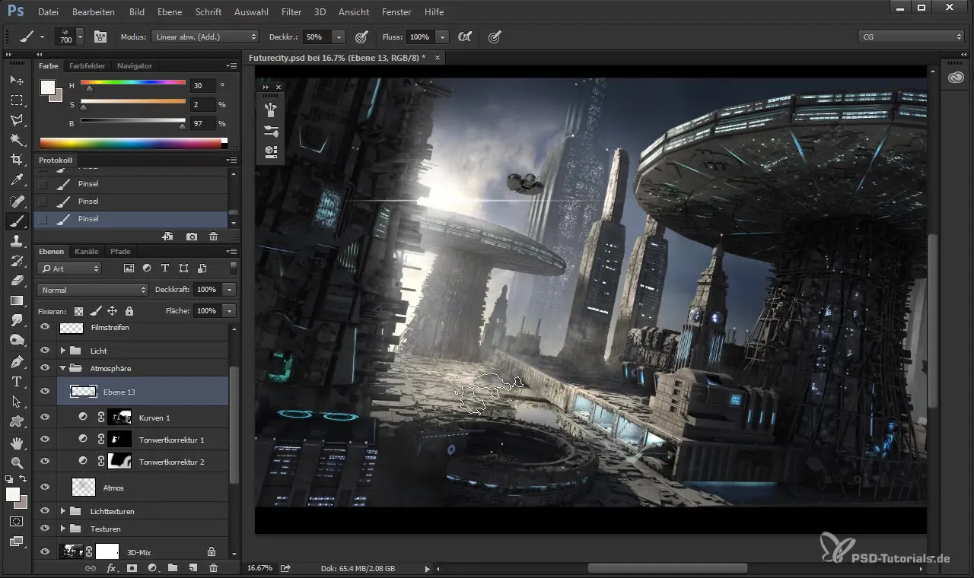Select the Polygonal Lasso tool

click(x=16, y=120)
